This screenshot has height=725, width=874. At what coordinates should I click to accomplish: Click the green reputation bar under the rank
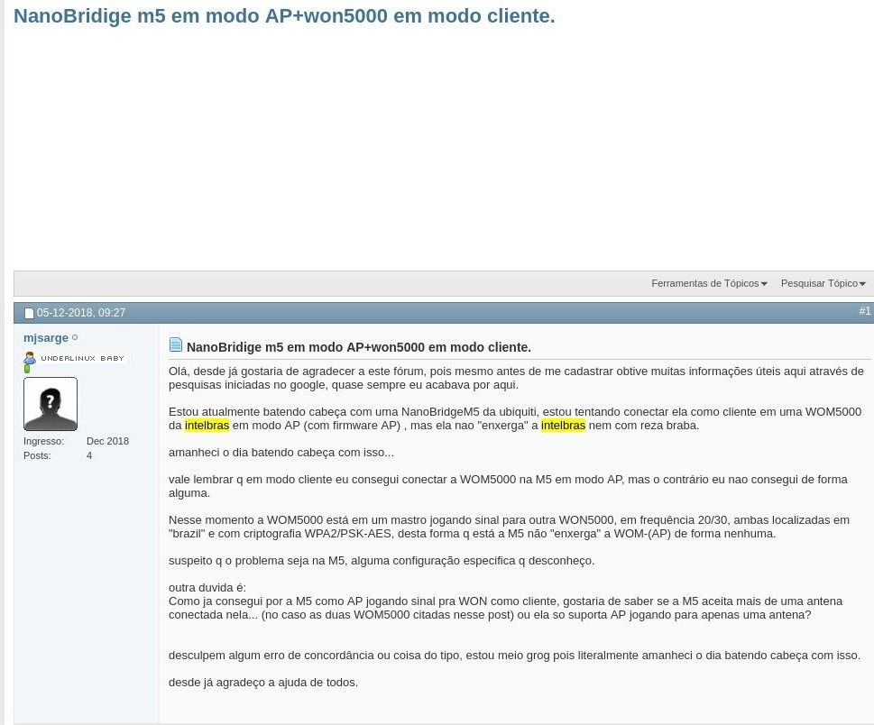tap(27, 369)
